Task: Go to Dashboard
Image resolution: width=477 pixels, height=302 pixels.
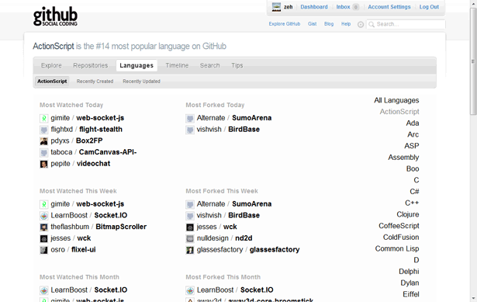Action: [x=314, y=7]
